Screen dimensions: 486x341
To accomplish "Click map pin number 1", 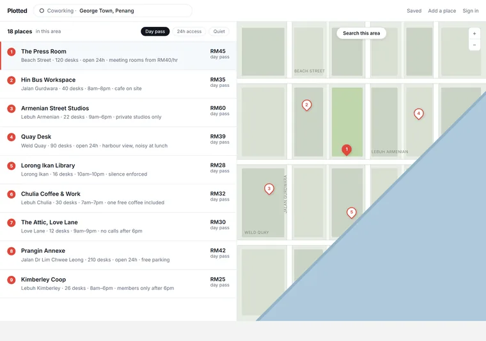I will pos(347,150).
